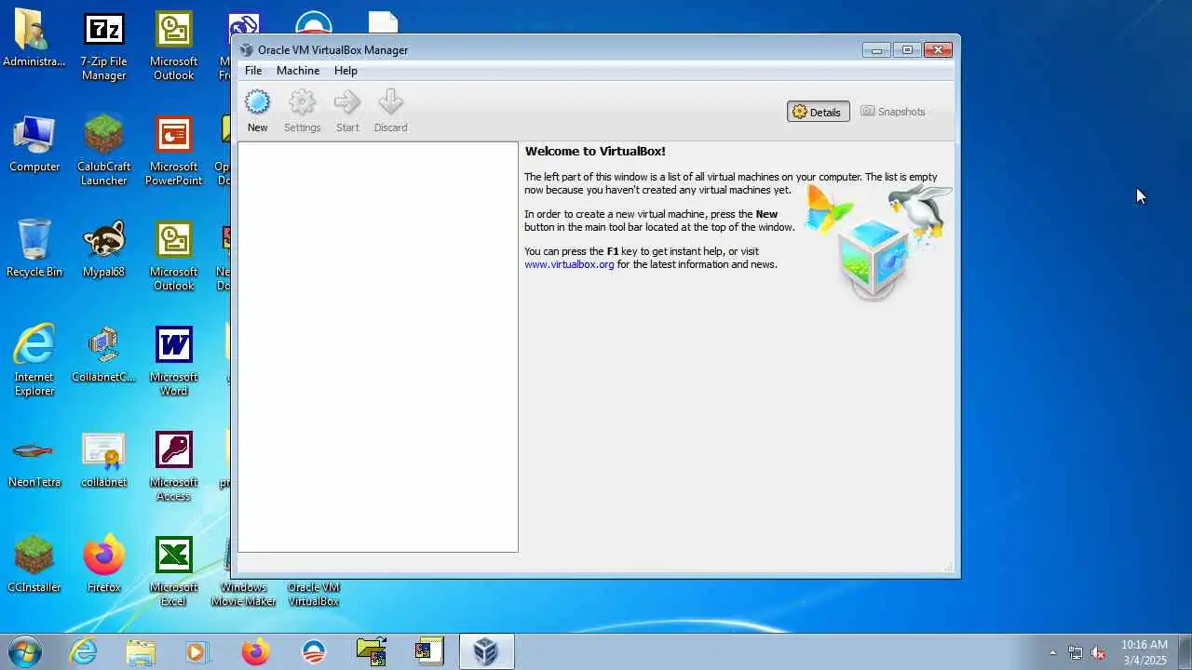Select the Internet Explorer desktop icon
Viewport: 1192px width, 670px height.
(34, 361)
